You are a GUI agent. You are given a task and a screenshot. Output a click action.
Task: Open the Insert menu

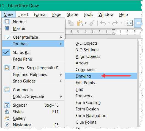[x=23, y=15]
